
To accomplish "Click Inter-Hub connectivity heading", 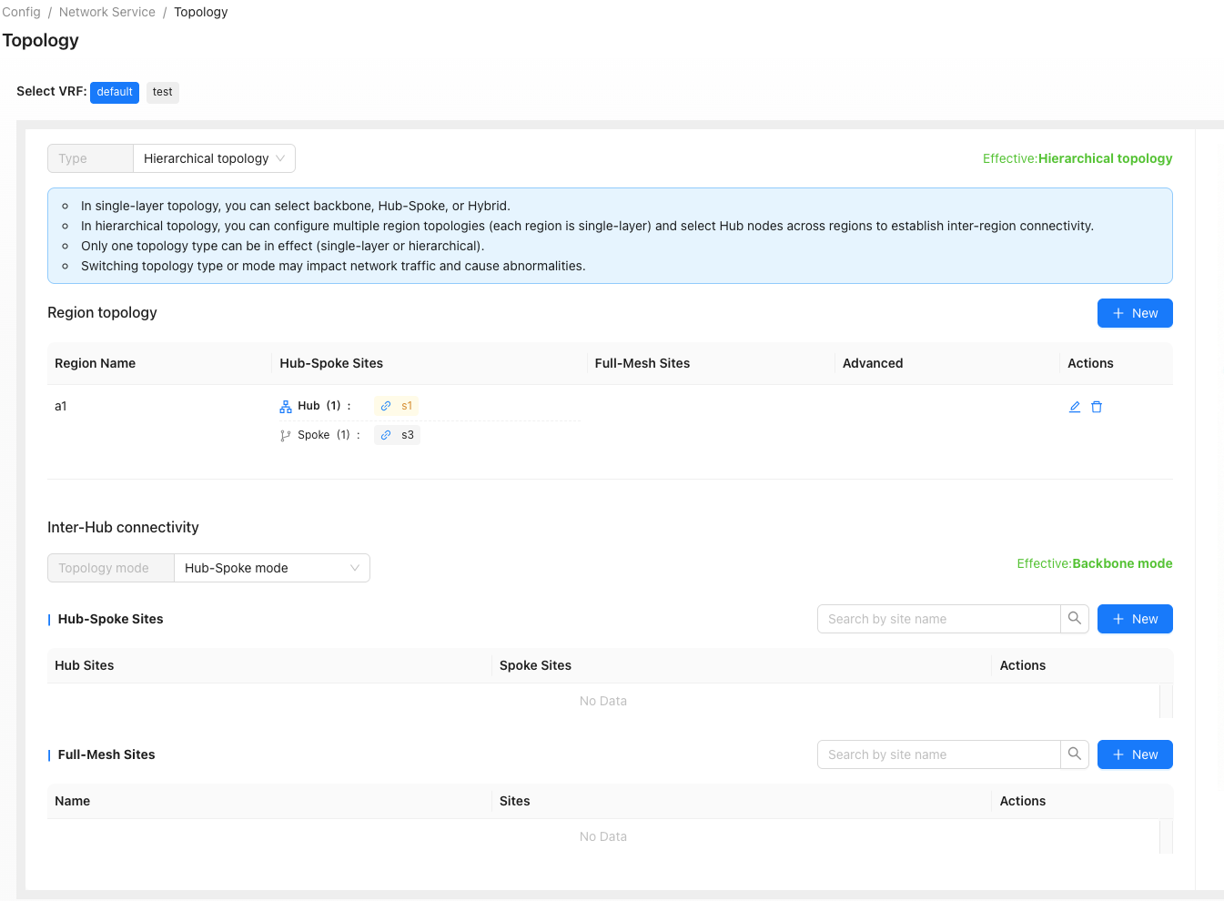I will [x=123, y=527].
